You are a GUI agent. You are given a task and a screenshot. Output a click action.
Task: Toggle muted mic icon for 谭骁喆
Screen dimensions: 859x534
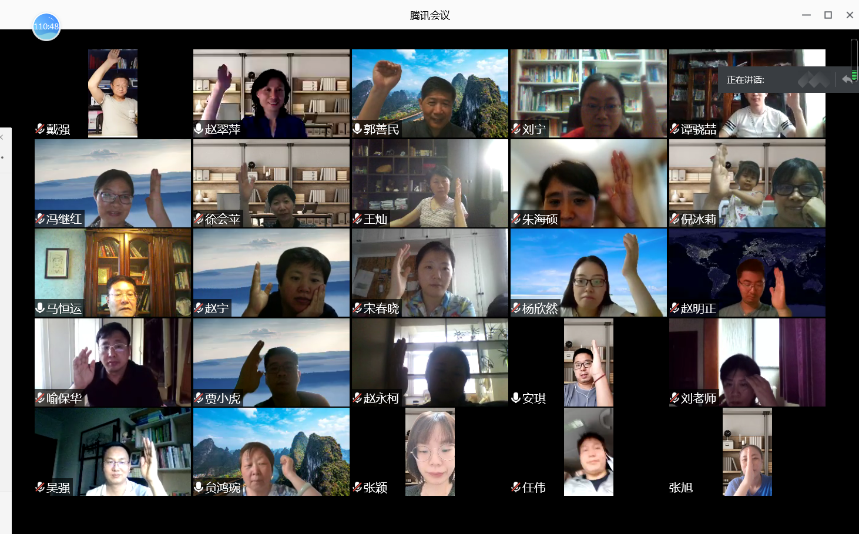pos(675,129)
